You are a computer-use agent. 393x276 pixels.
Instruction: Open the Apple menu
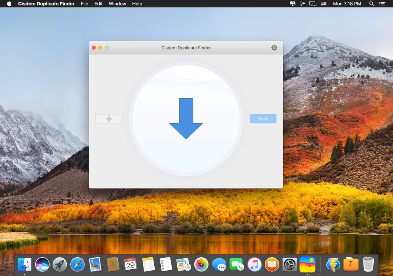9,4
